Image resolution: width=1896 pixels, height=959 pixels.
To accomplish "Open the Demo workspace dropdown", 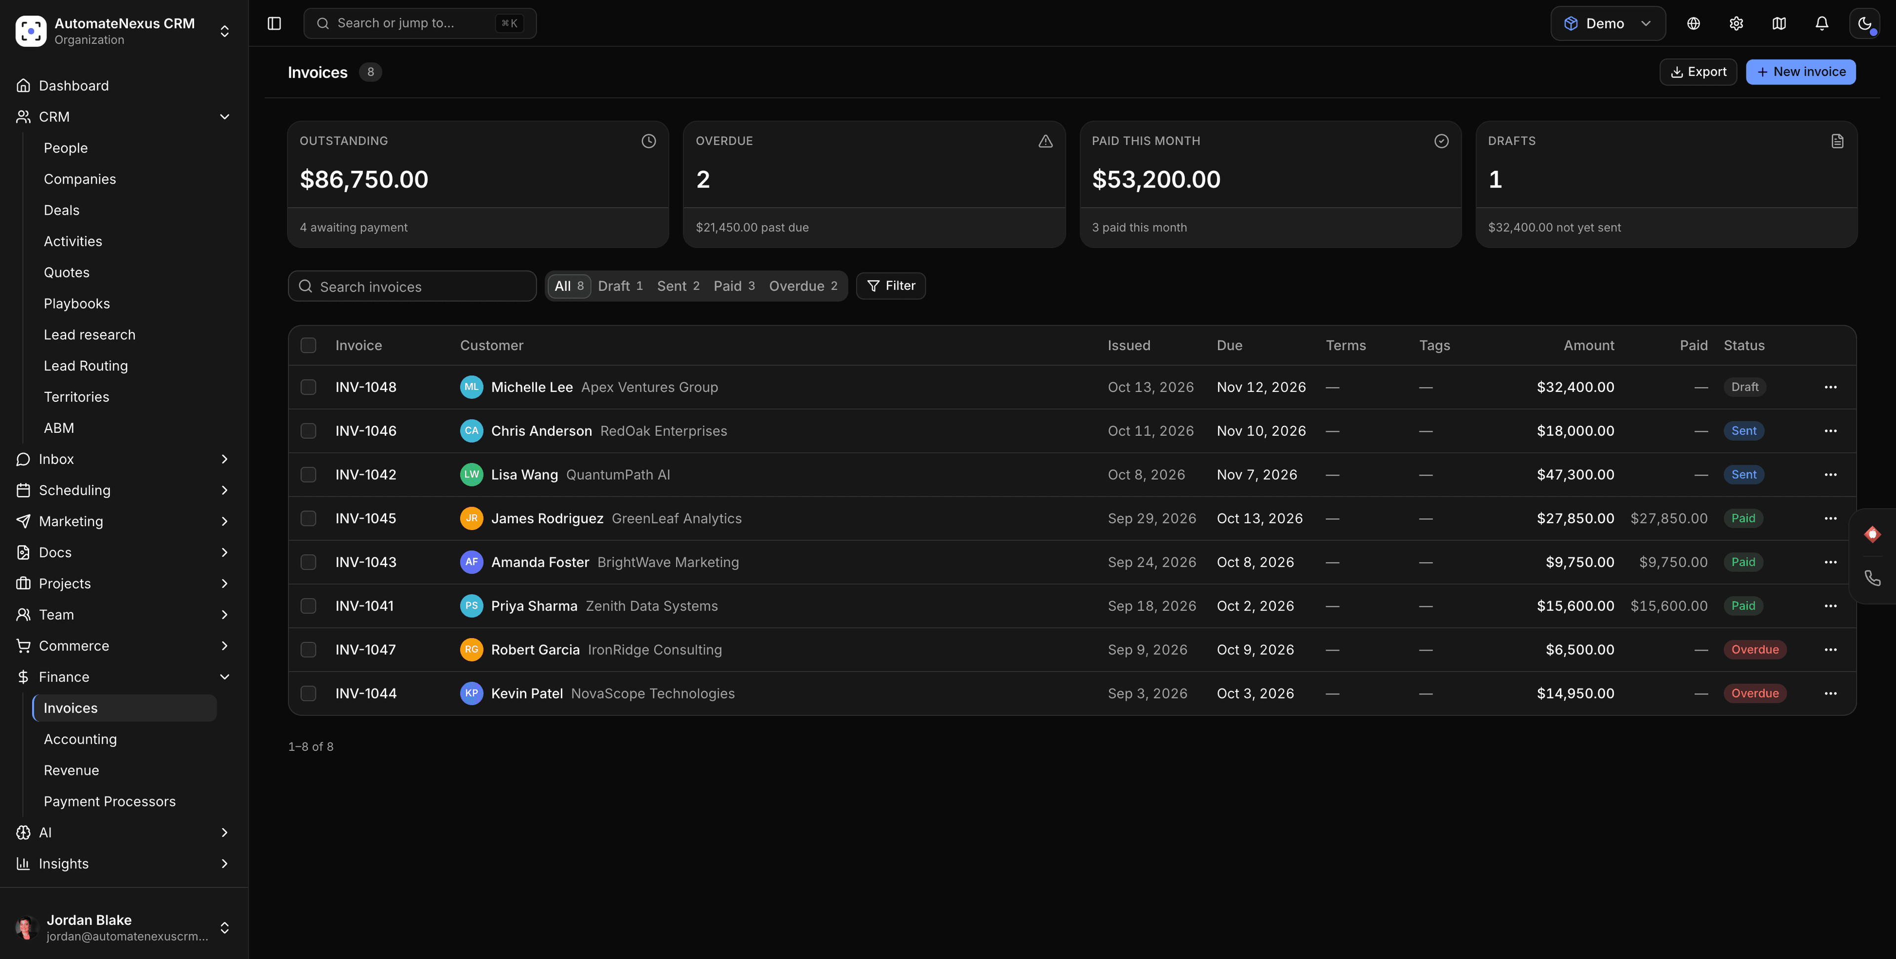I will (1608, 24).
